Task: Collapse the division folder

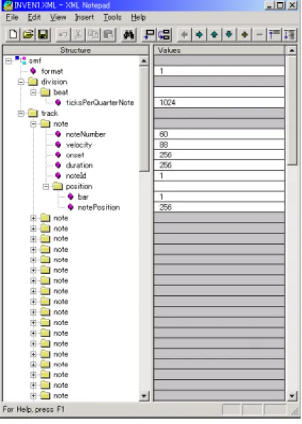Action: tap(21, 82)
